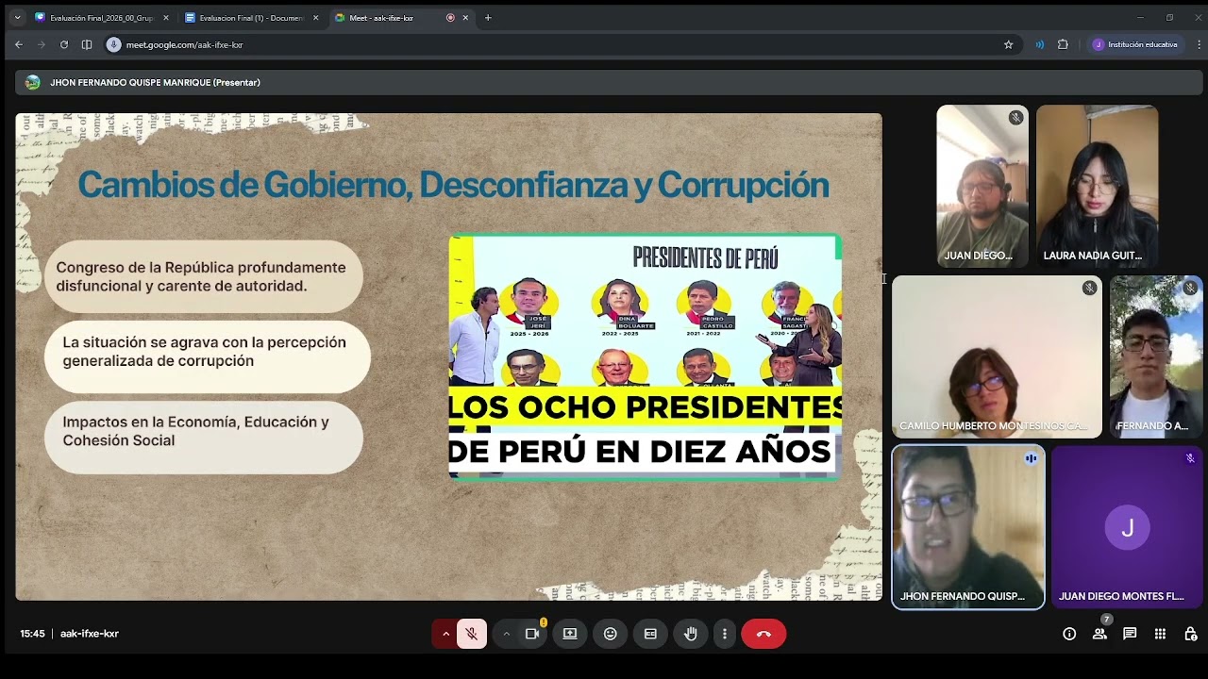Select FERNANDO A participant video tile
The width and height of the screenshot is (1208, 679).
1156,357
